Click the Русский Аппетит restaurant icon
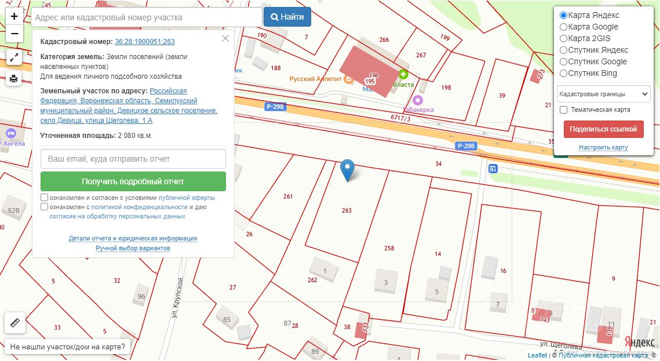The height and width of the screenshot is (361, 660). pyautogui.click(x=348, y=79)
